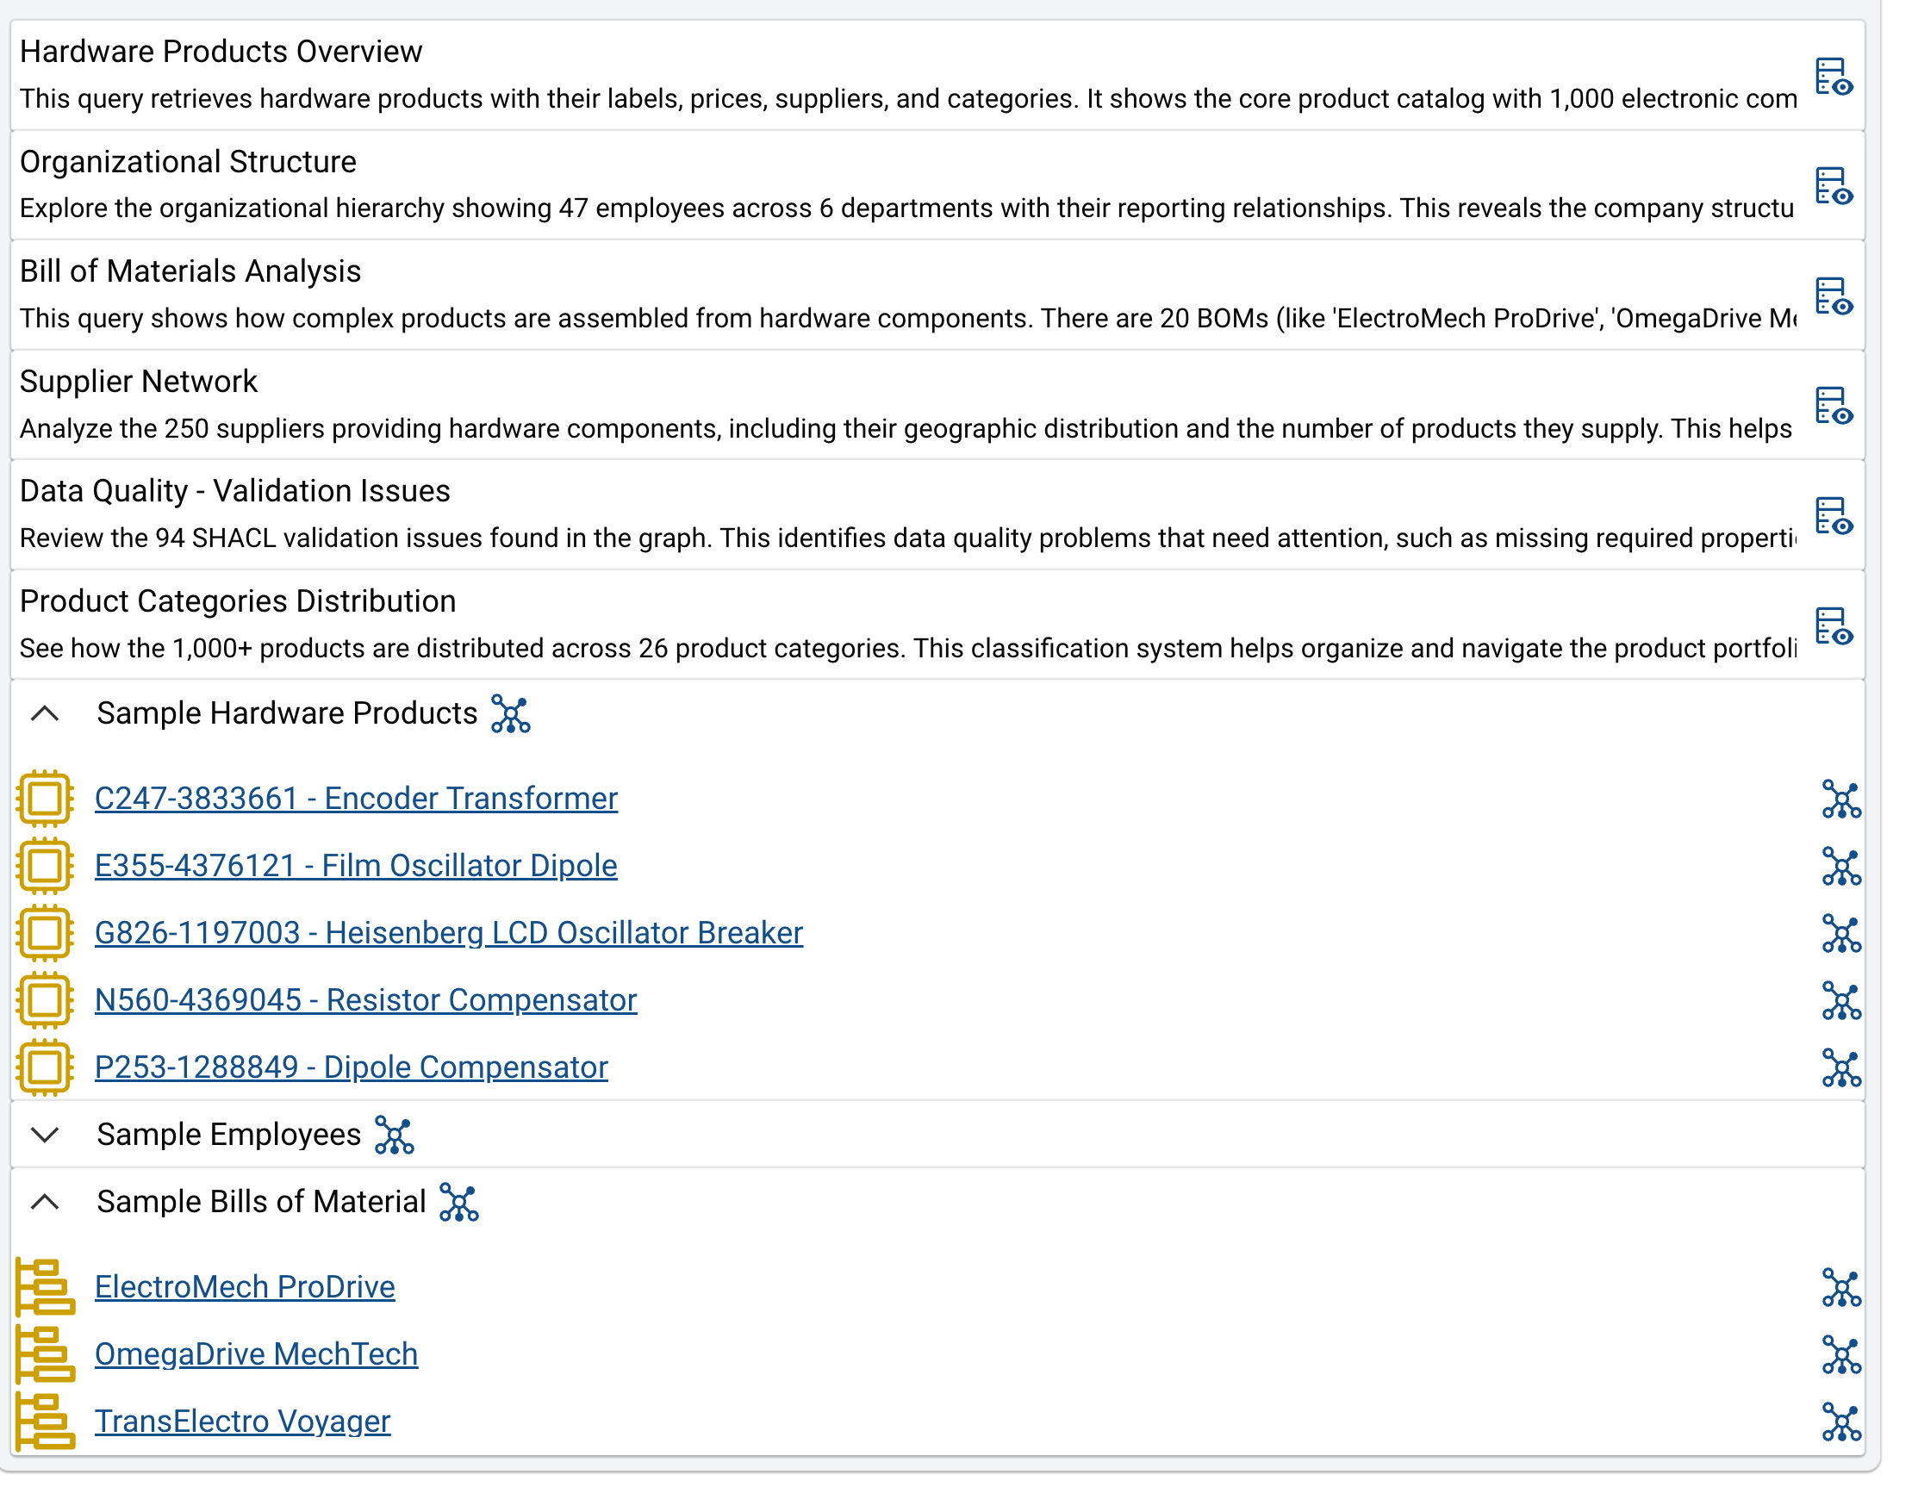
Task: Click graph icon for Dipole Compensator row
Action: coord(1840,1068)
